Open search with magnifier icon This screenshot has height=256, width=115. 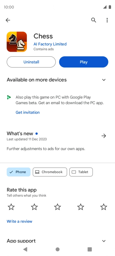point(93,20)
